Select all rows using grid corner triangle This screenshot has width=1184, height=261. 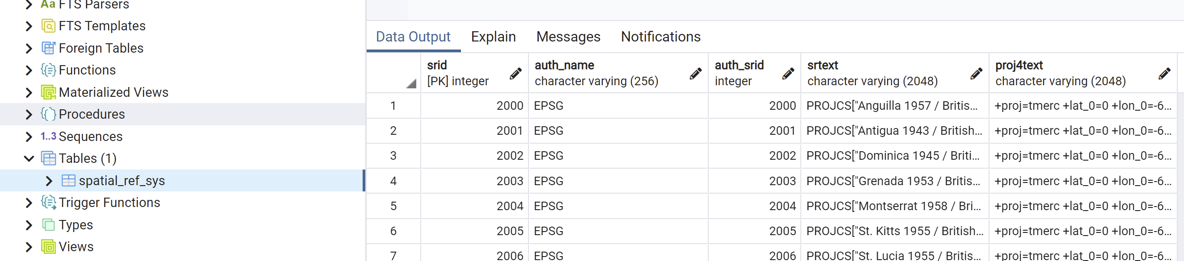(411, 83)
